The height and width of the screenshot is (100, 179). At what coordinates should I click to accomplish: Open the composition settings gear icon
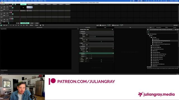pos(112,30)
